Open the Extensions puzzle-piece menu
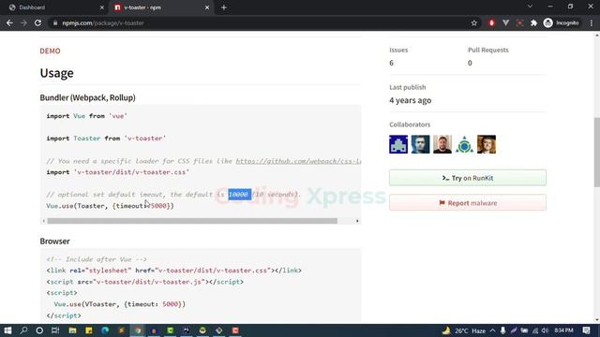This screenshot has height=337, width=600. 533,22
